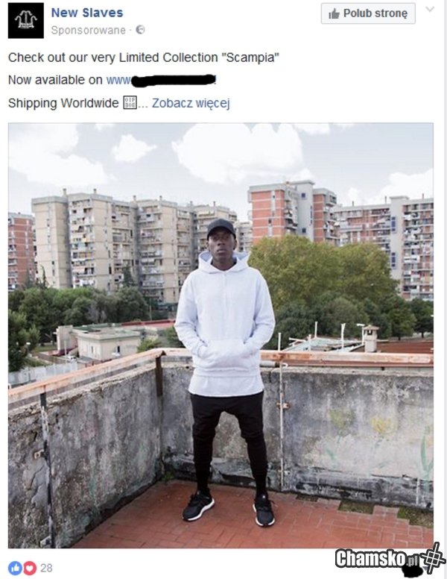This screenshot has width=447, height=579.
Task: Open the post options chevron menu
Action: (x=430, y=9)
